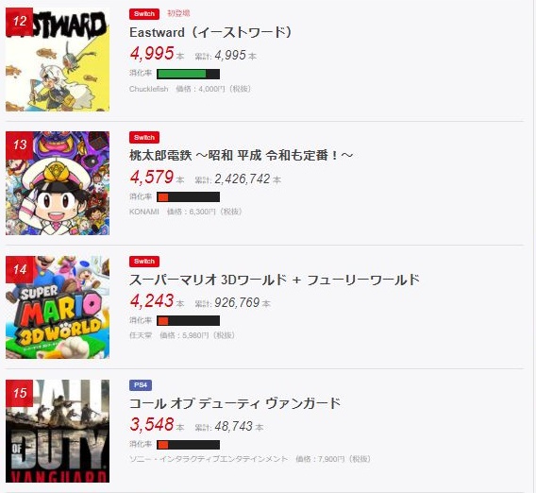Click the rank 14 red badge
The height and width of the screenshot is (493, 536).
(20, 269)
